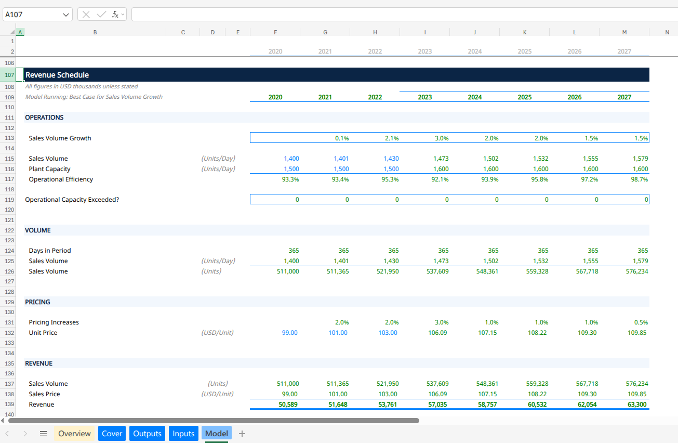The width and height of the screenshot is (678, 443).
Task: Select row 139 header
Action: (x=8, y=405)
